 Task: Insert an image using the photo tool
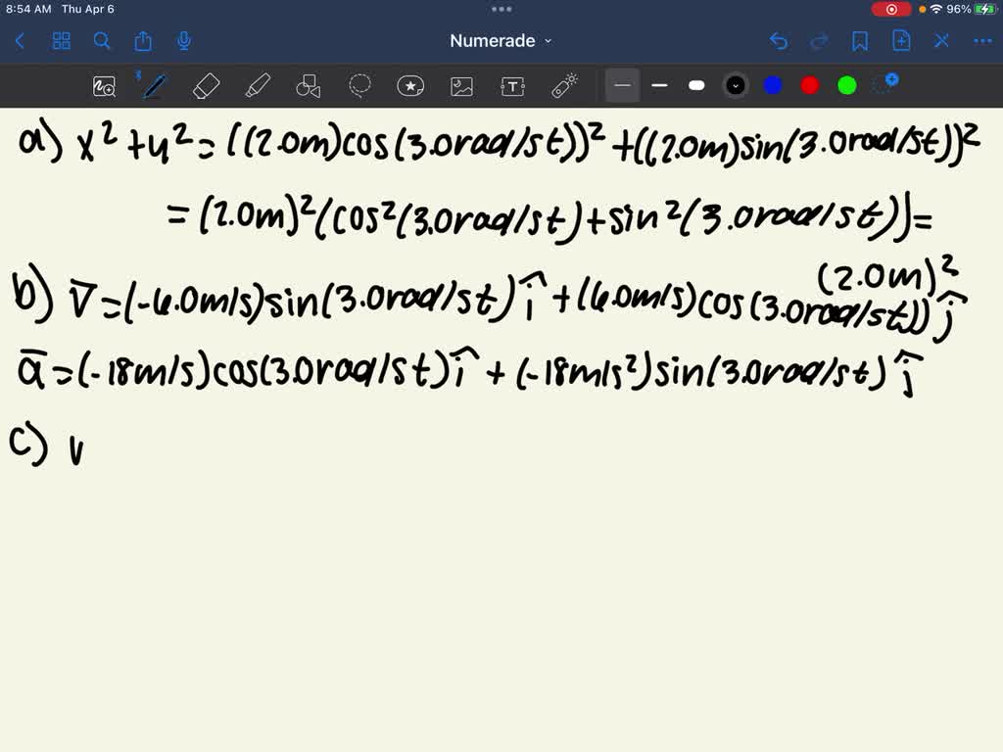[x=461, y=86]
